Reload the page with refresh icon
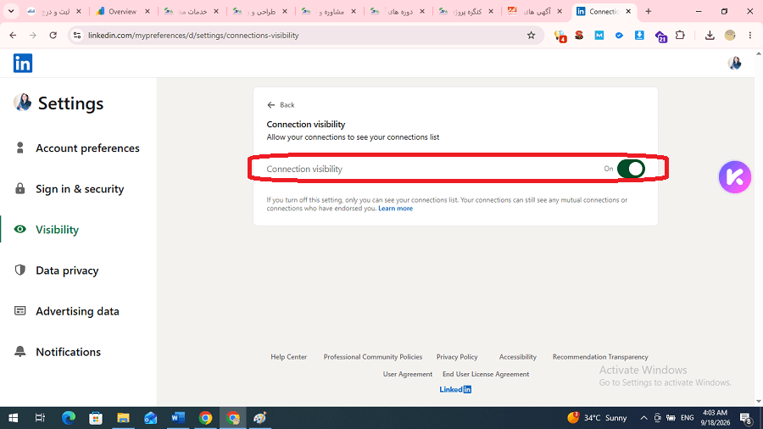 [53, 35]
